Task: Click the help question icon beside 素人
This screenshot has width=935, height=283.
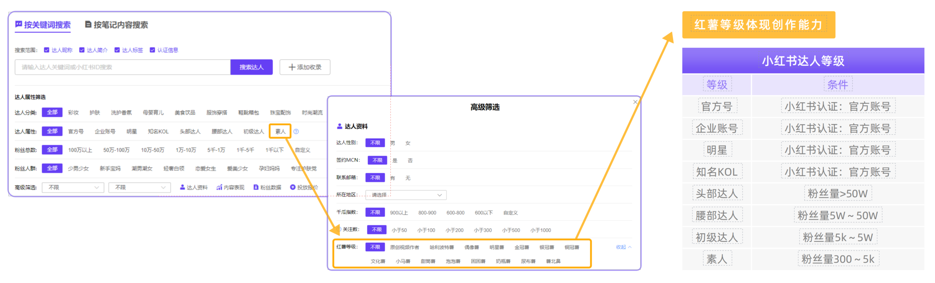Action: pos(296,132)
